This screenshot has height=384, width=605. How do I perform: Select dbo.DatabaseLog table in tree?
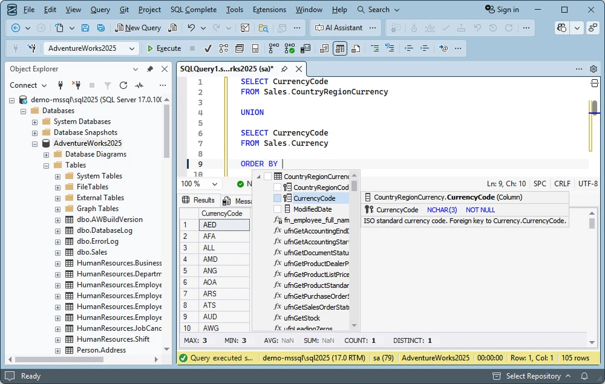point(104,230)
